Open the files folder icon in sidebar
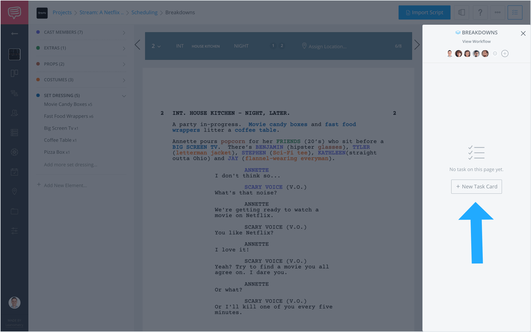The width and height of the screenshot is (531, 332). pos(14,211)
